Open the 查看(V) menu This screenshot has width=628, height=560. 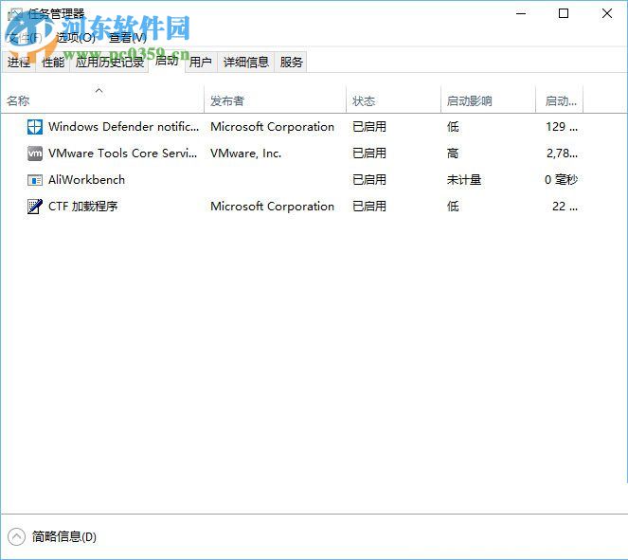click(128, 38)
